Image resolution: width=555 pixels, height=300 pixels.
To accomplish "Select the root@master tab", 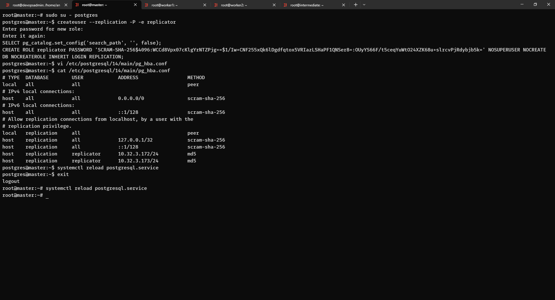I will pos(106,5).
